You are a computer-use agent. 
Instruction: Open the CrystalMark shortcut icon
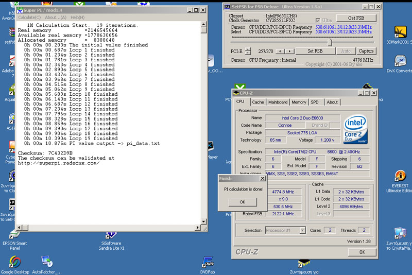pyautogui.click(x=400, y=233)
